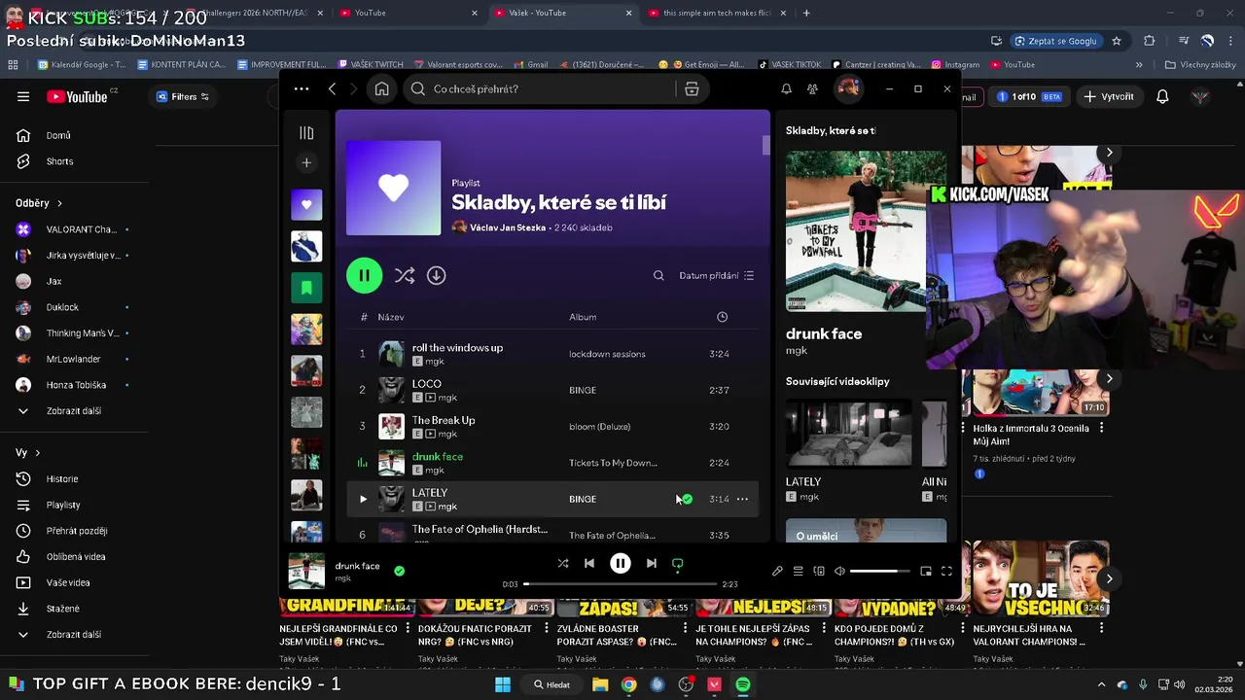1245x700 pixels.
Task: Collapse Your Library sidebar icon
Action: tap(306, 133)
